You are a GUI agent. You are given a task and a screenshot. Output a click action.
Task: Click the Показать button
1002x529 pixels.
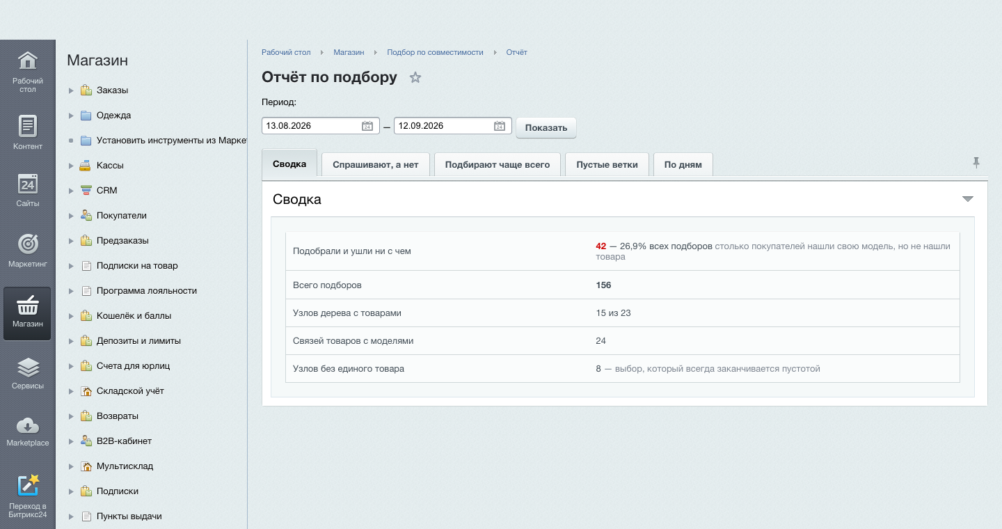point(546,127)
